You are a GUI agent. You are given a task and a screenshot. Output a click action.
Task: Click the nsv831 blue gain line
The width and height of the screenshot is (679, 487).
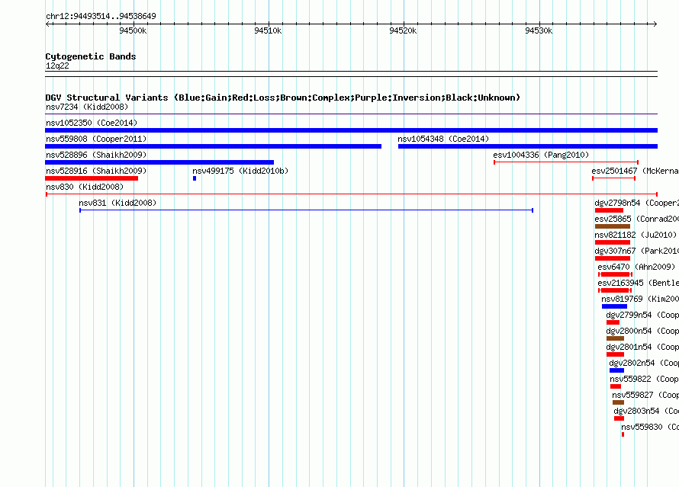(x=306, y=210)
